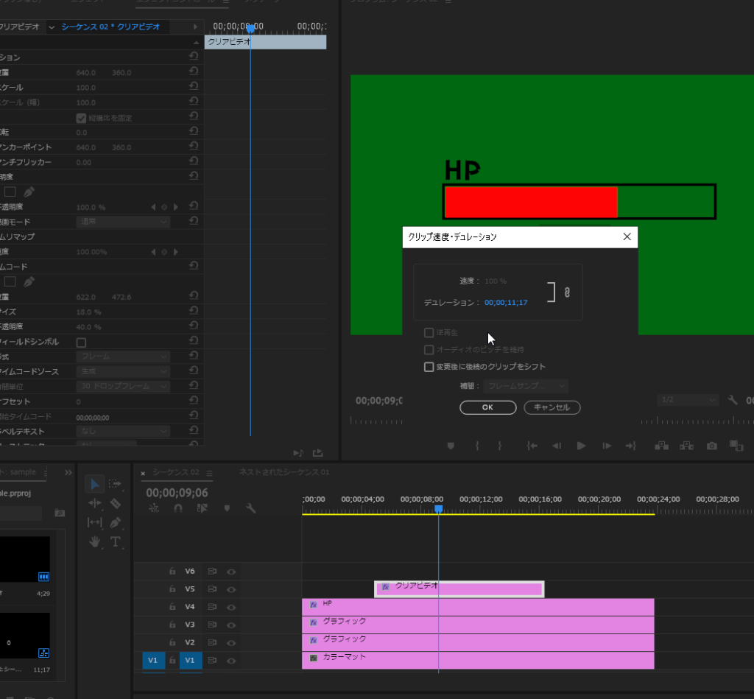Click the link icon between speed and duration
Image resolution: width=754 pixels, height=699 pixels.
(567, 292)
